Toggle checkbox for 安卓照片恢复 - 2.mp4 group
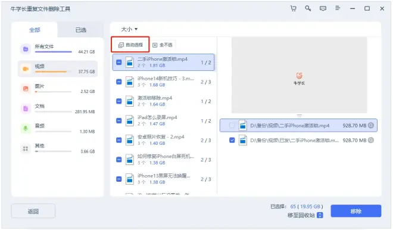Image resolution: width=393 pixels, height=230 pixels. 119,140
